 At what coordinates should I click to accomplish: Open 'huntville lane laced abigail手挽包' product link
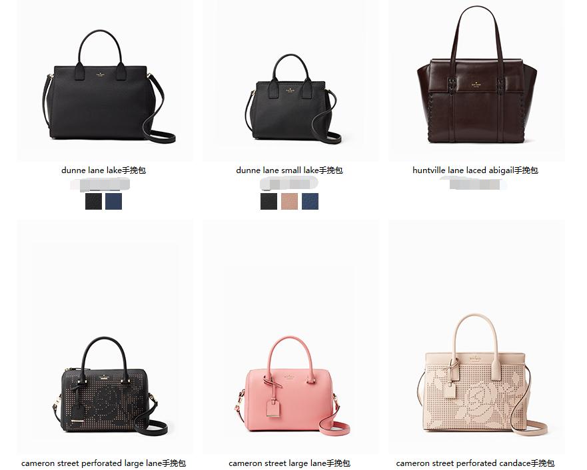click(x=475, y=170)
